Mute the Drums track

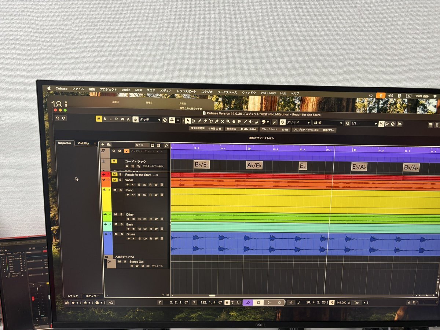pyautogui.click(x=115, y=234)
